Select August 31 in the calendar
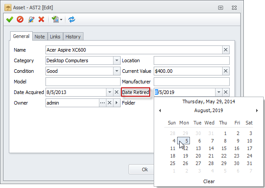Viewport: 265px width, 188px height. pyautogui.click(x=250, y=163)
